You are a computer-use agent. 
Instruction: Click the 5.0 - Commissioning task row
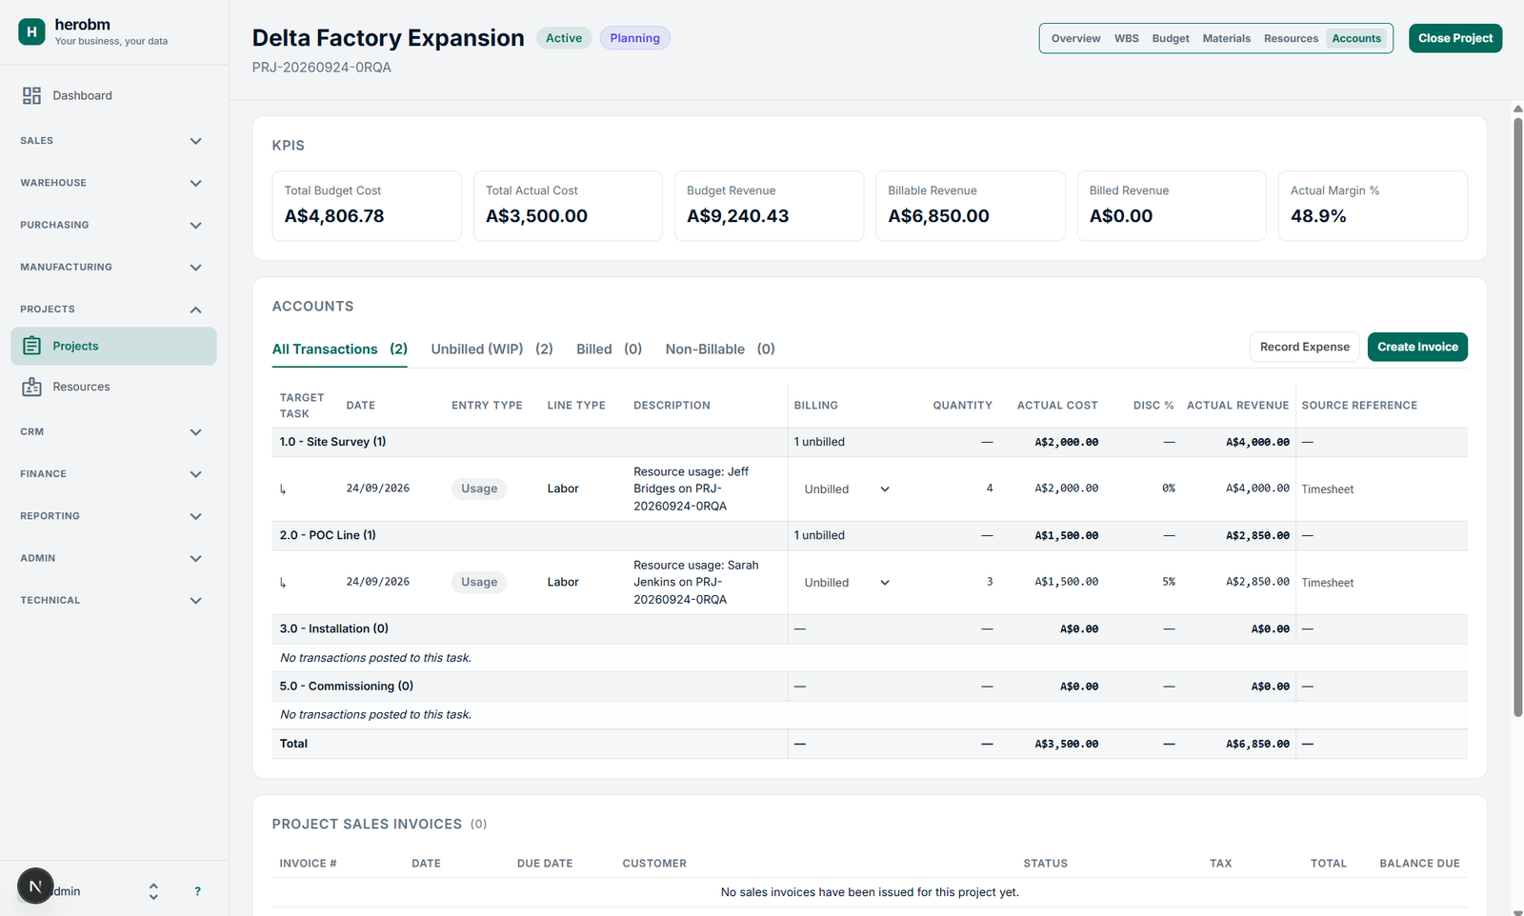[870, 687]
